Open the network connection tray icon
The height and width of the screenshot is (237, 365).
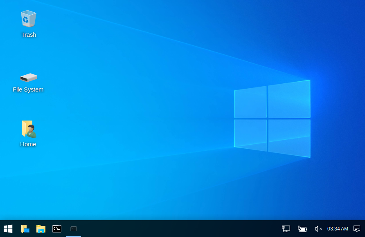pos(286,229)
